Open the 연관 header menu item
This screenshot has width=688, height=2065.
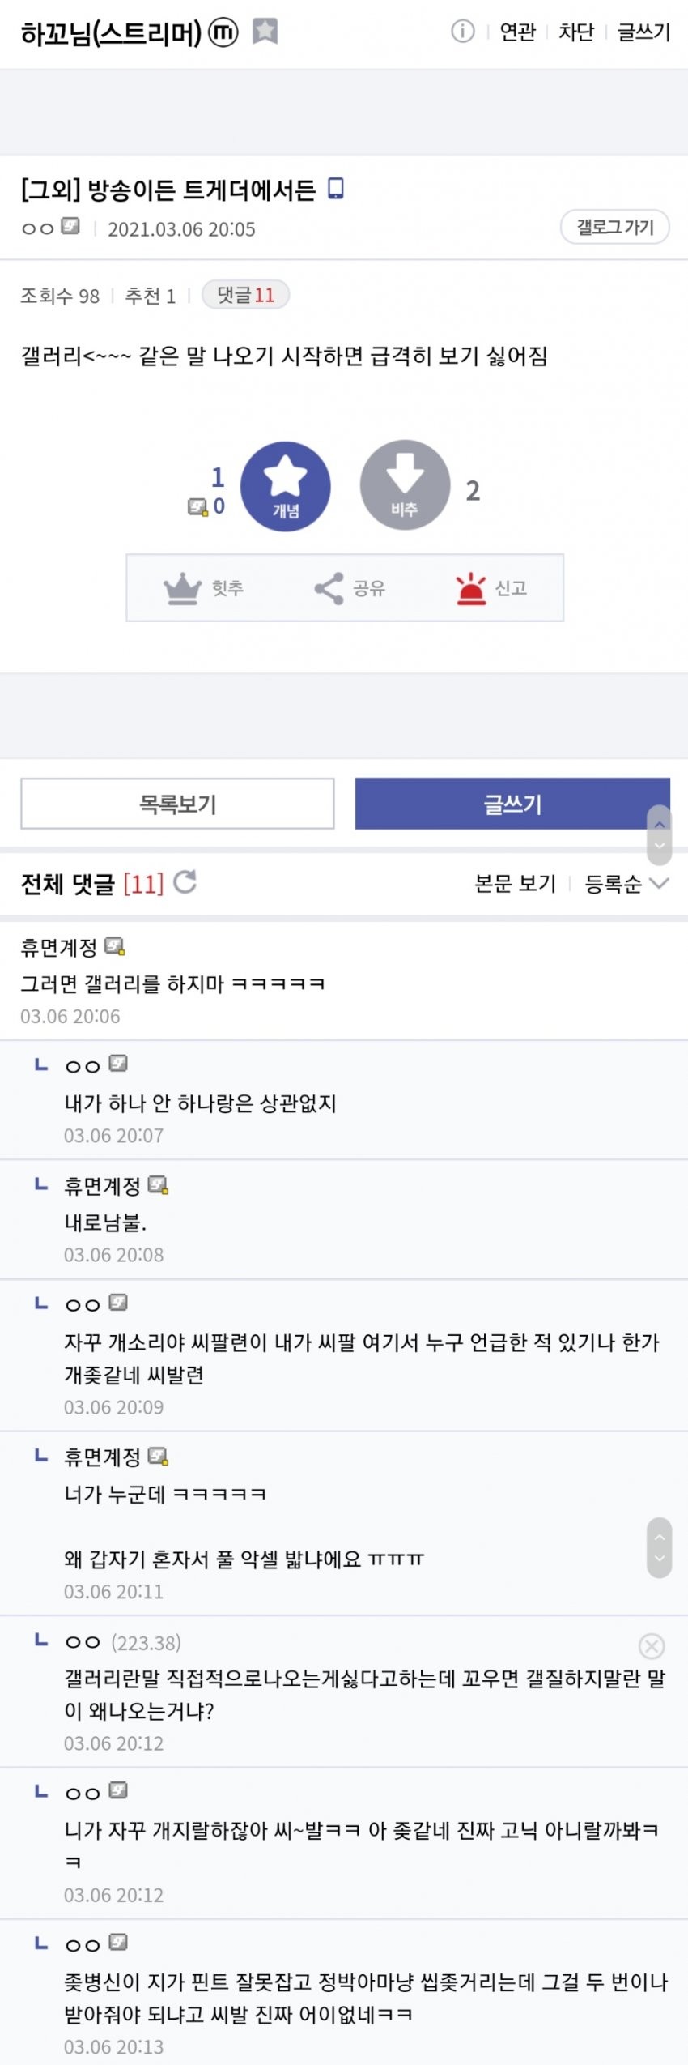517,32
